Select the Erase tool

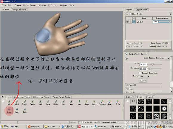pyautogui.click(x=24, y=110)
